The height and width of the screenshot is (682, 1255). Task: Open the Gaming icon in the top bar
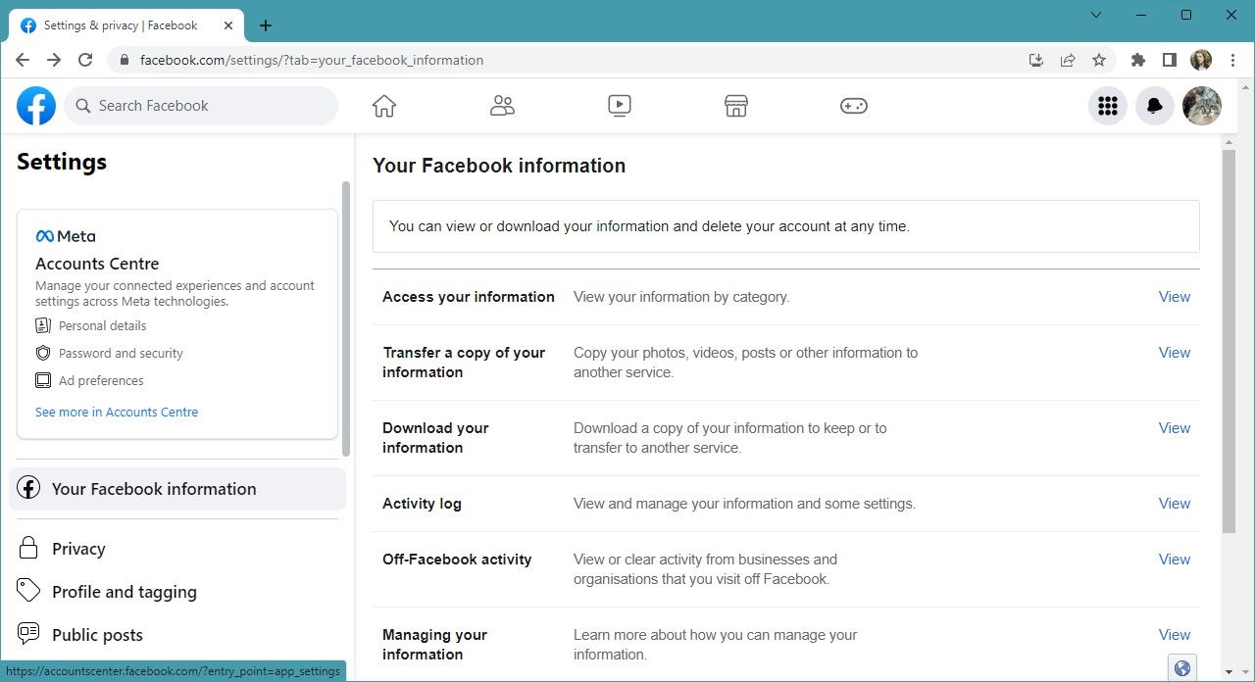tap(853, 105)
